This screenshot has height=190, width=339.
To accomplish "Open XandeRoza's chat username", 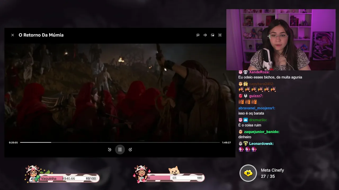I will click(260, 72).
